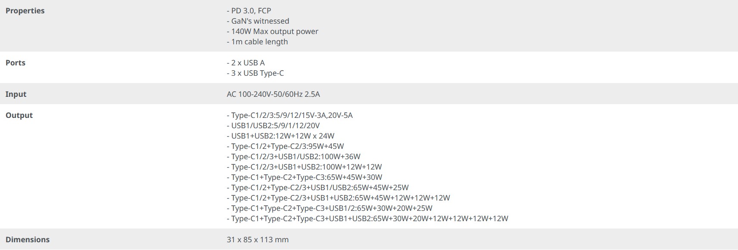This screenshot has width=738, height=250.
Task: Click the '31 x 85 x 113 mm' dimensions value
Action: (258, 240)
